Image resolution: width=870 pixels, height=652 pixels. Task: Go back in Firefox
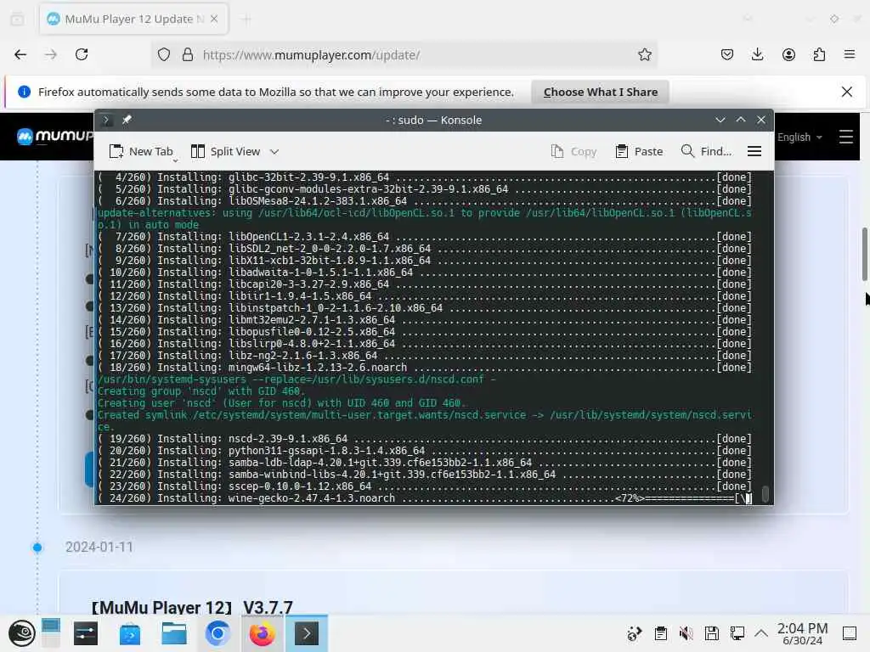[20, 54]
